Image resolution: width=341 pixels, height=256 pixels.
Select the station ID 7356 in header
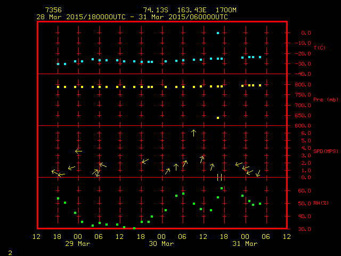point(53,10)
